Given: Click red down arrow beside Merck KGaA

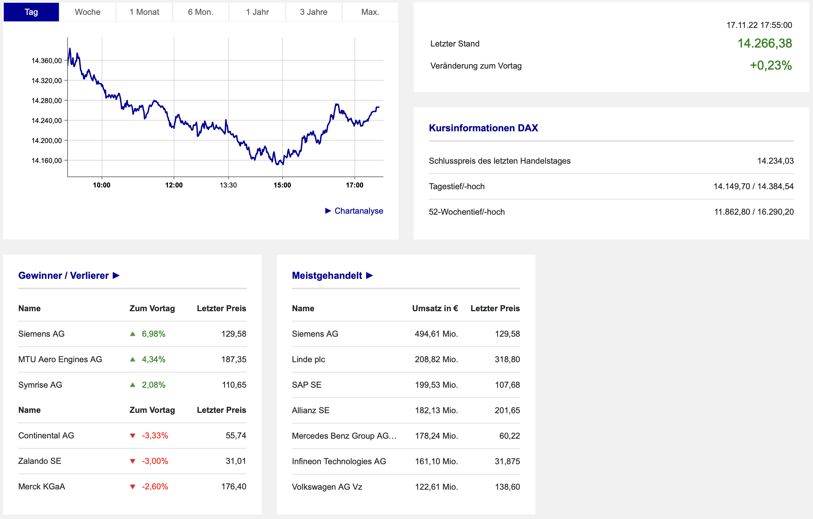Looking at the screenshot, I should click(133, 487).
